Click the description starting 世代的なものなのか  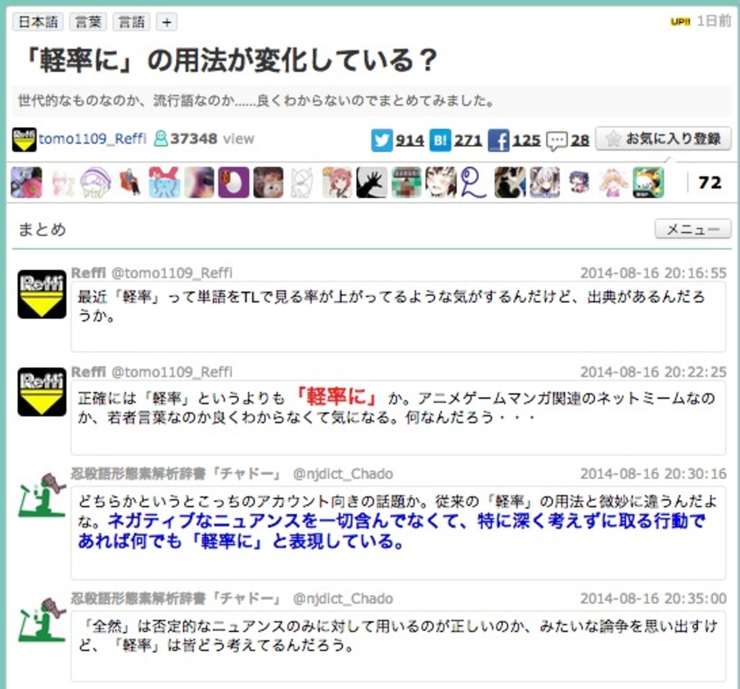[x=257, y=101]
